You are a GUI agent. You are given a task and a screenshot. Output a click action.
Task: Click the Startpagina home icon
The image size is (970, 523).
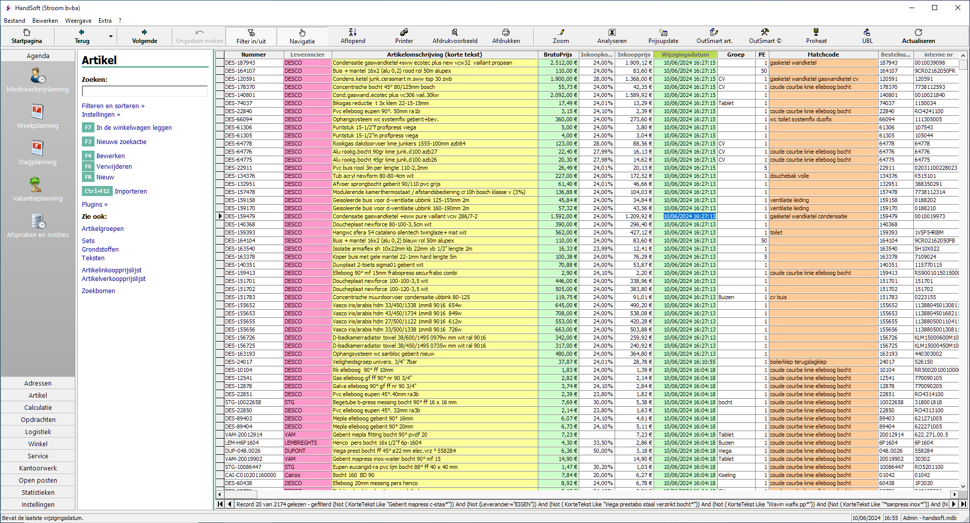(x=27, y=32)
